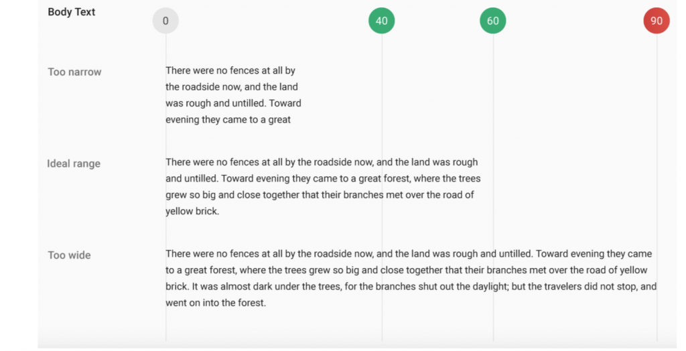Select the Body Text heading
This screenshot has height=351, width=686.
[x=71, y=12]
